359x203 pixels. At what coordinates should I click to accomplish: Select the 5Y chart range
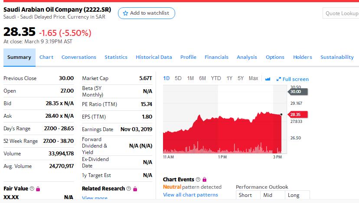[x=240, y=78]
